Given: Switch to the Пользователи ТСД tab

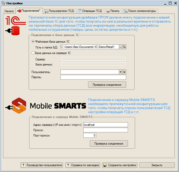Looking at the screenshot, I should coord(59,11).
